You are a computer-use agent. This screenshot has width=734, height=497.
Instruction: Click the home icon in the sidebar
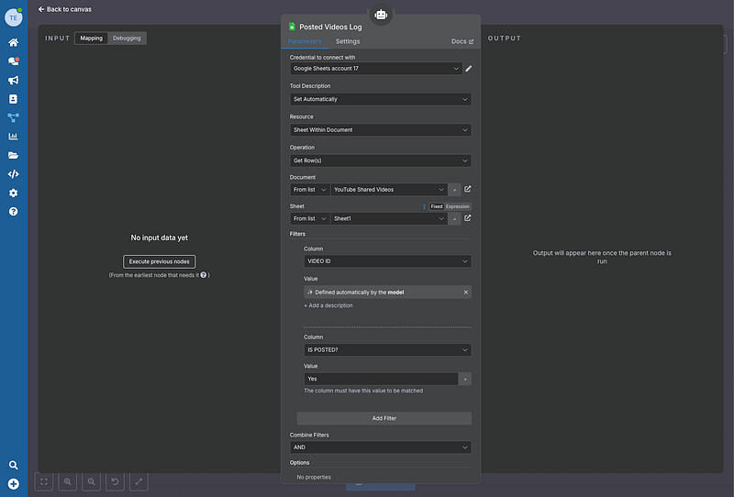[x=14, y=42]
